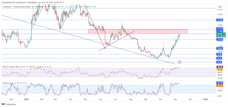The width and height of the screenshot is (228, 107).
Task: Click the orange 92.67 Stoch label
Action: click(x=220, y=85)
